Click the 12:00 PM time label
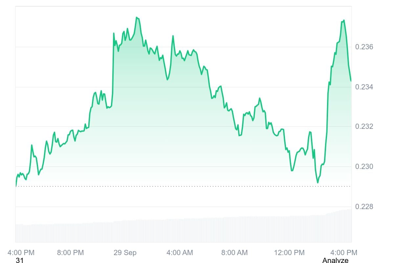This screenshot has width=394, height=263. coord(290,252)
